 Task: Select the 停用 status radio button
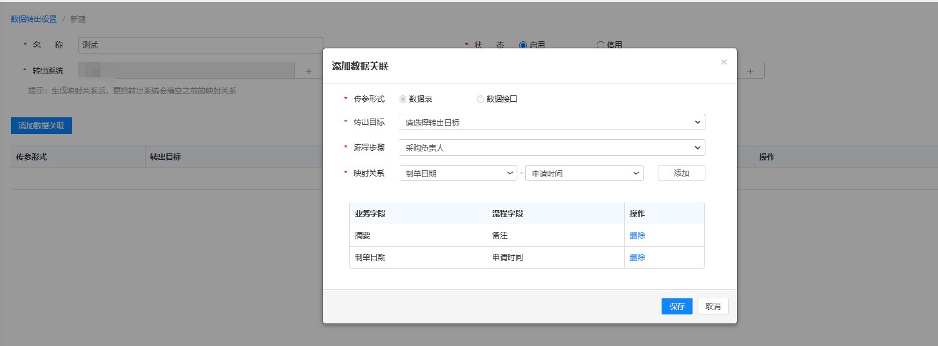[x=600, y=45]
